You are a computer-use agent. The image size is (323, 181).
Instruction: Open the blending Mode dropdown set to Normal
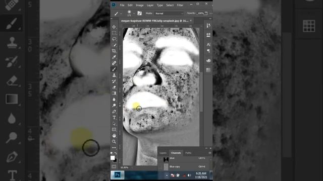click(x=169, y=14)
